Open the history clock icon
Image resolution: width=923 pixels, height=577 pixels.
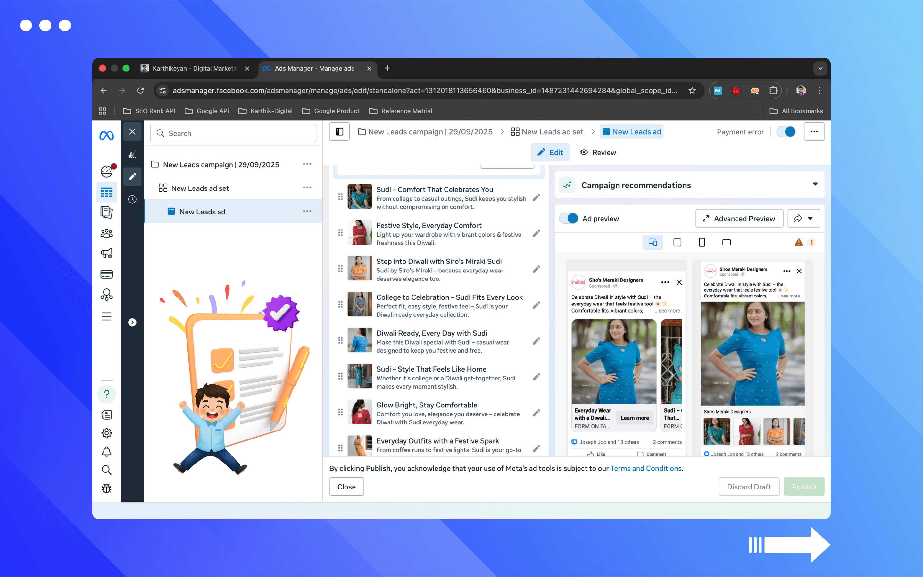coord(132,199)
